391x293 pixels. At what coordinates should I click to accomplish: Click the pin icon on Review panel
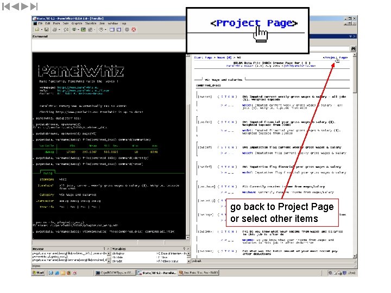pos(104,249)
